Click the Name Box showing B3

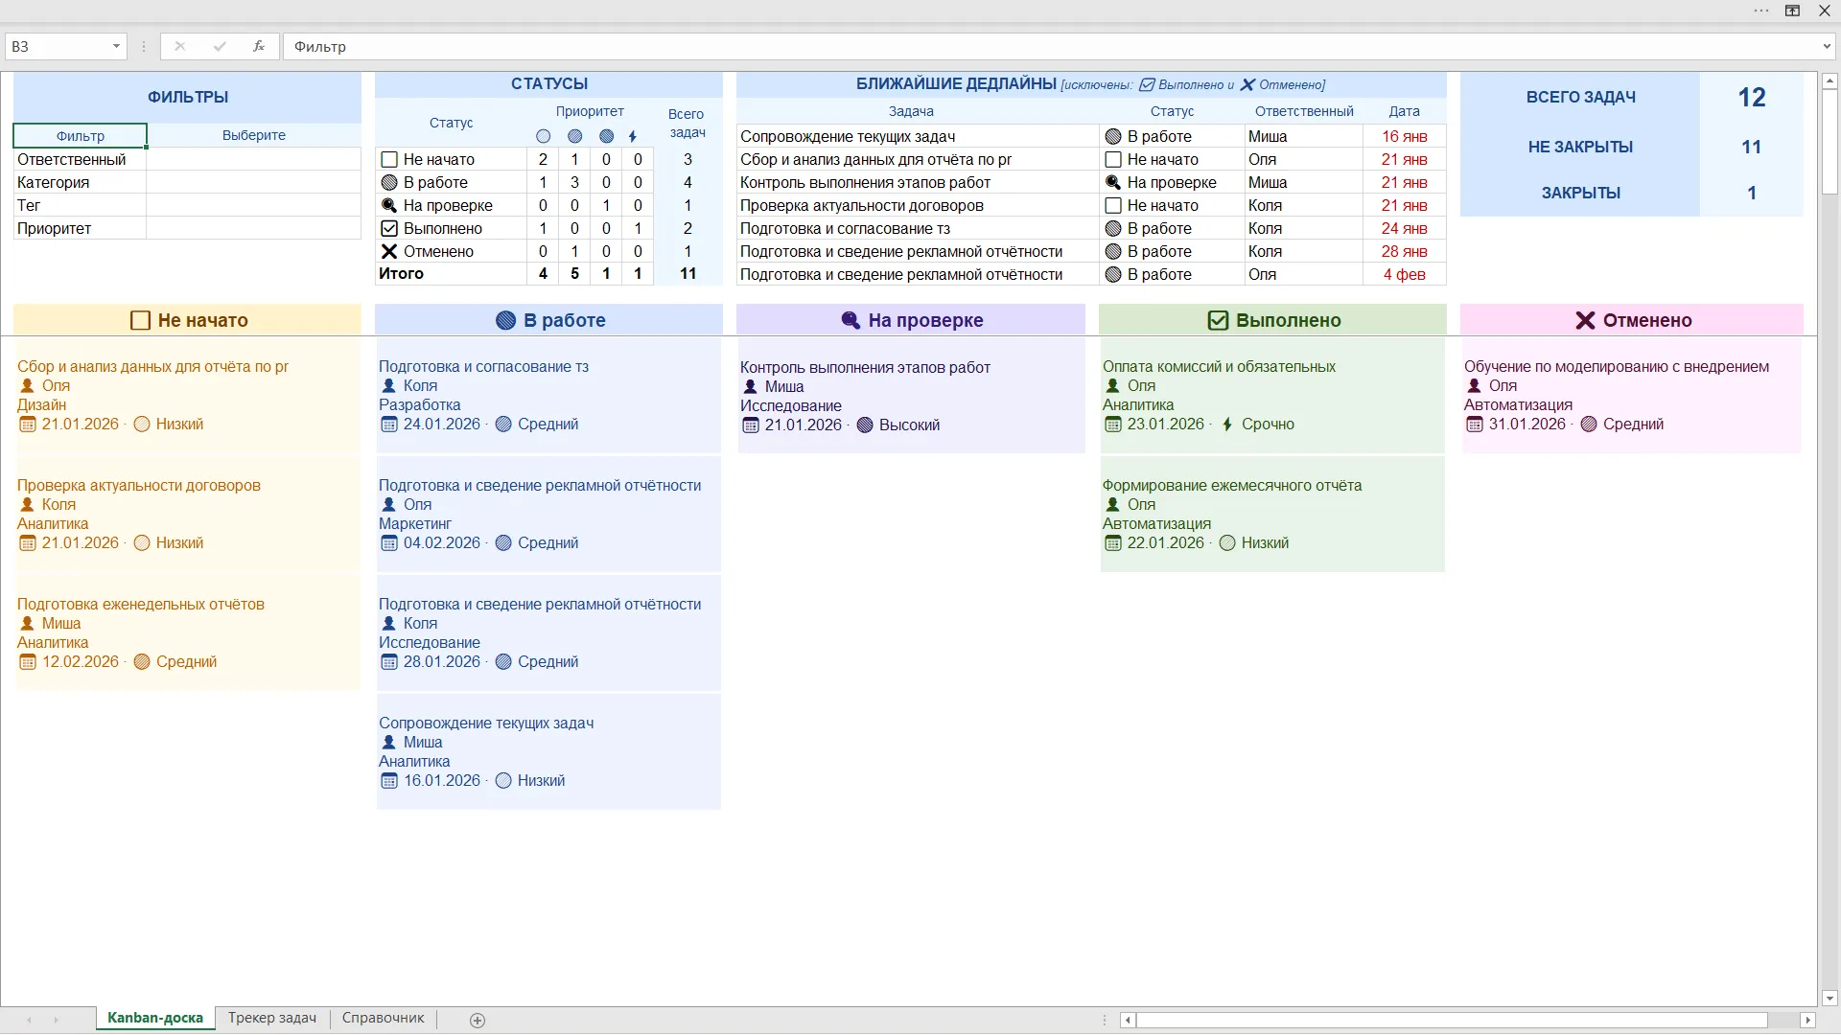pos(58,46)
